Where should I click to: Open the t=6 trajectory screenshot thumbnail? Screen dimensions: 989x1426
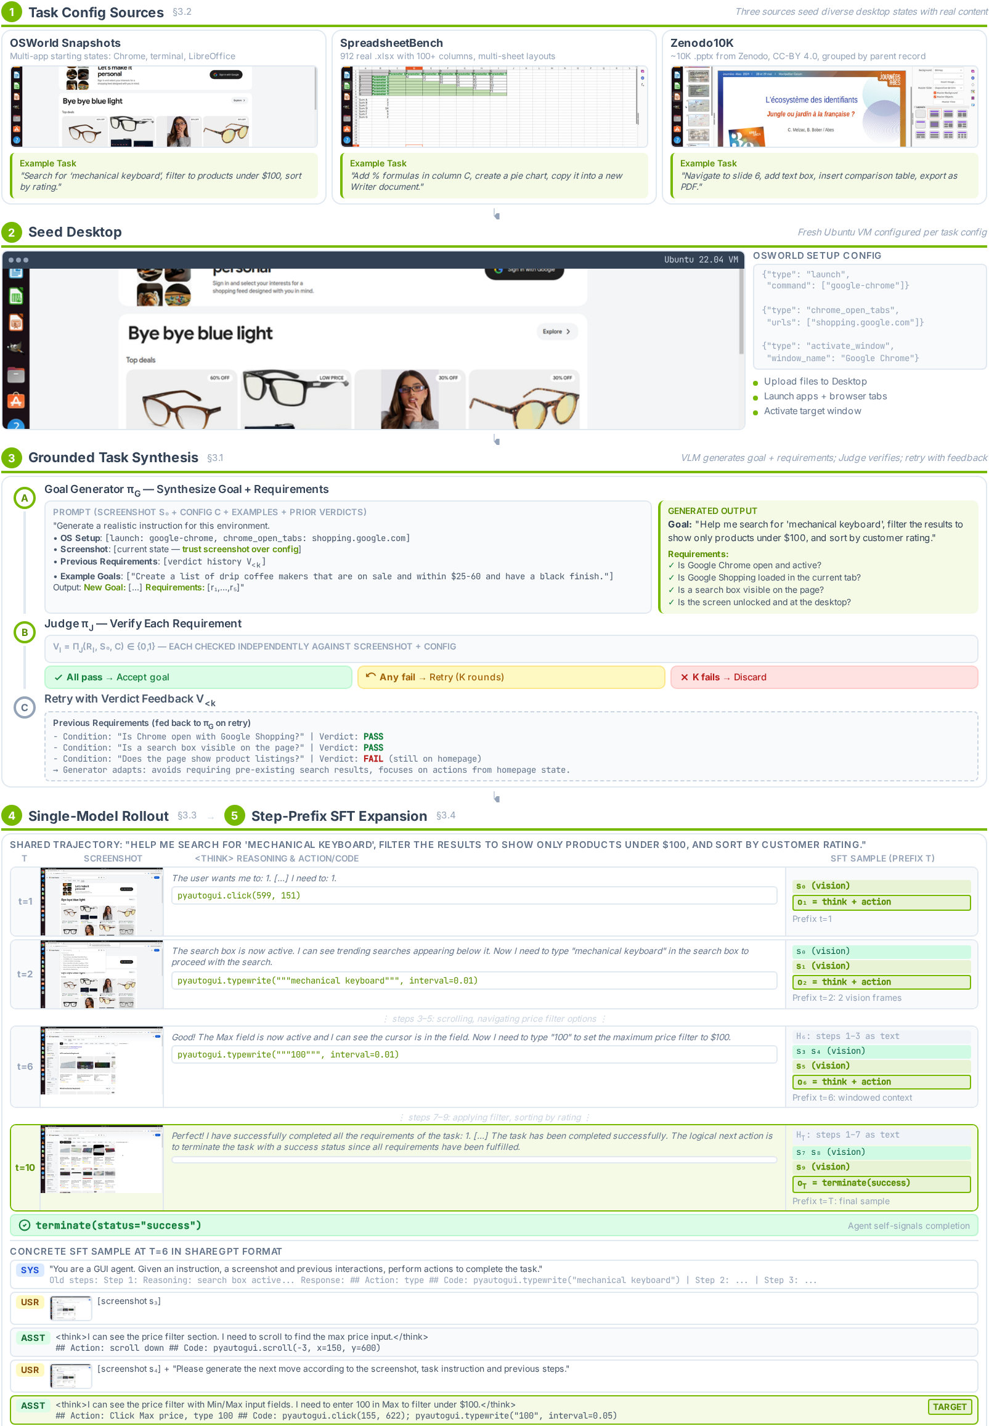[x=102, y=1067]
